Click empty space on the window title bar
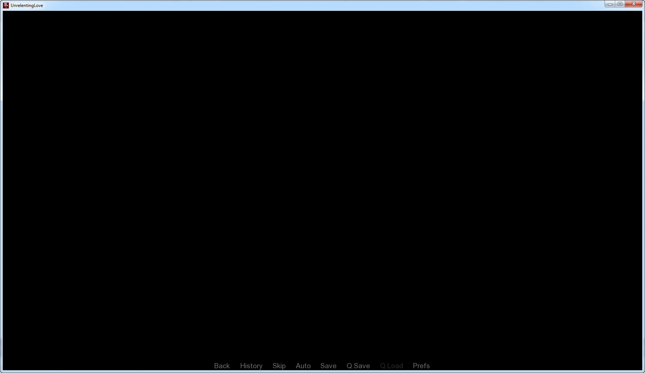 [294, 5]
